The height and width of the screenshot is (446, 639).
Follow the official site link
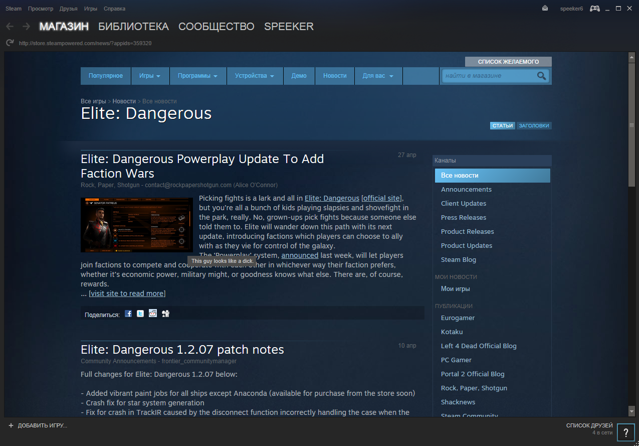(x=381, y=198)
